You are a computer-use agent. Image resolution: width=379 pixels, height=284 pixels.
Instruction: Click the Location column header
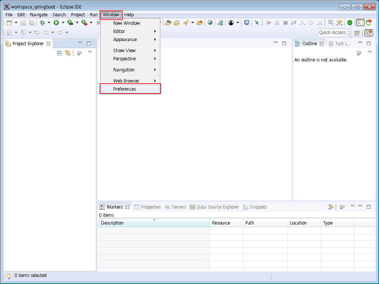(x=304, y=223)
